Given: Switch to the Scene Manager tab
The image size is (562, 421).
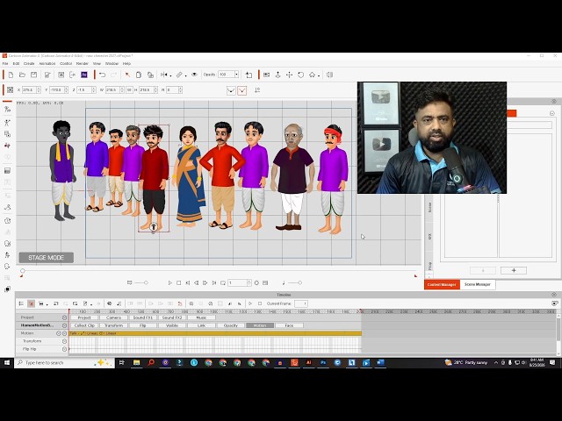Looking at the screenshot, I should [x=478, y=284].
